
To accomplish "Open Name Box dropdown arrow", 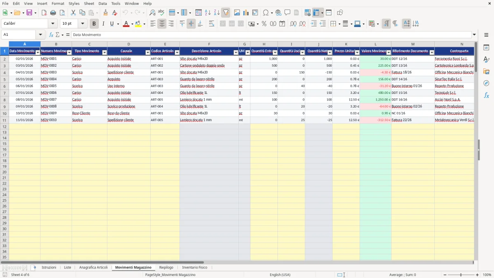I will [x=40, y=35].
